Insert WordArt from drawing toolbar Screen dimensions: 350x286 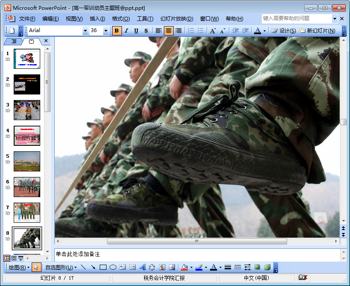coord(142,267)
